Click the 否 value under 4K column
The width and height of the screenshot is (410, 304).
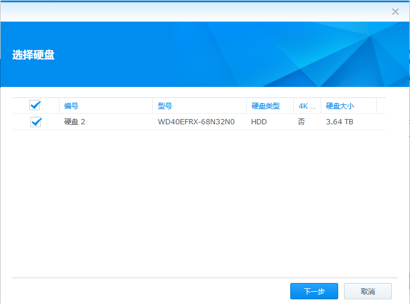click(x=301, y=122)
